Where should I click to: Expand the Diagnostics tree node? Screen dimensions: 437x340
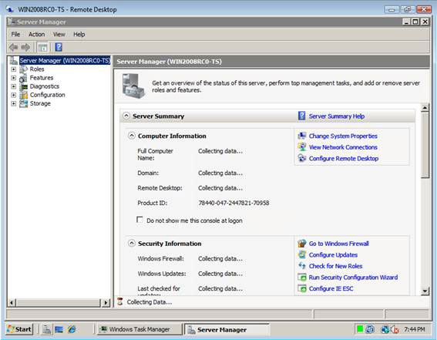click(x=13, y=86)
